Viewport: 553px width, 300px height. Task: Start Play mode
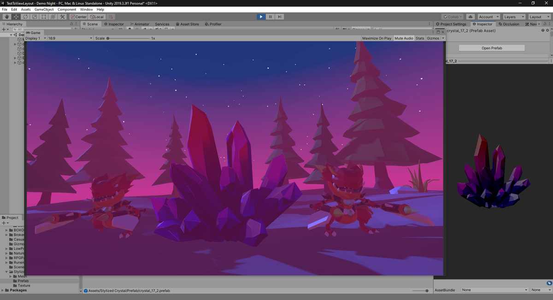click(x=261, y=17)
